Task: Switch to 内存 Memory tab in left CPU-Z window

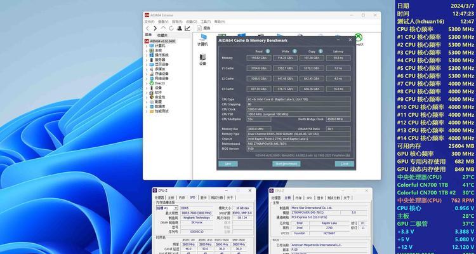Action: (x=182, y=197)
